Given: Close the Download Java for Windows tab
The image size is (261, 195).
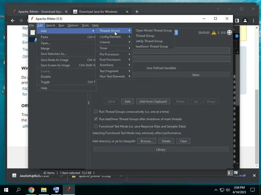Looking at the screenshot, I should (x=127, y=12).
